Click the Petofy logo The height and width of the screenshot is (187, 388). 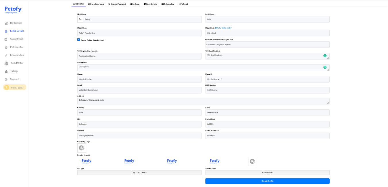click(x=13, y=10)
